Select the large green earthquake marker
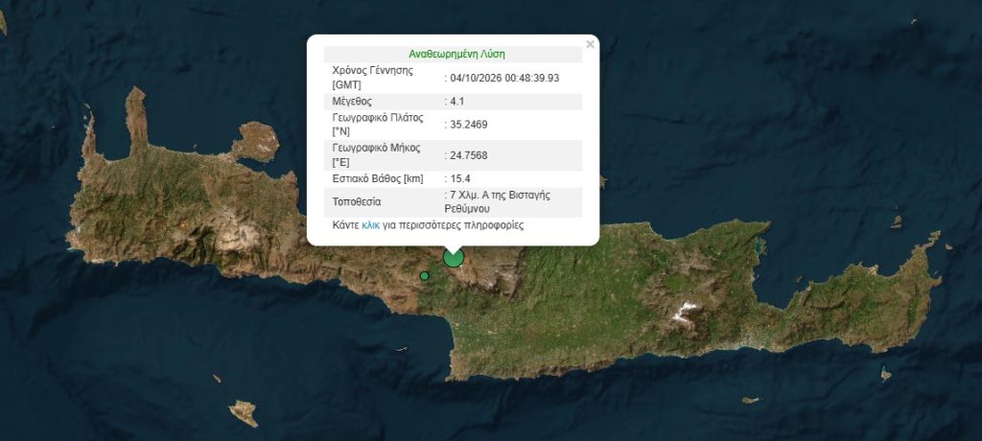 [454, 257]
